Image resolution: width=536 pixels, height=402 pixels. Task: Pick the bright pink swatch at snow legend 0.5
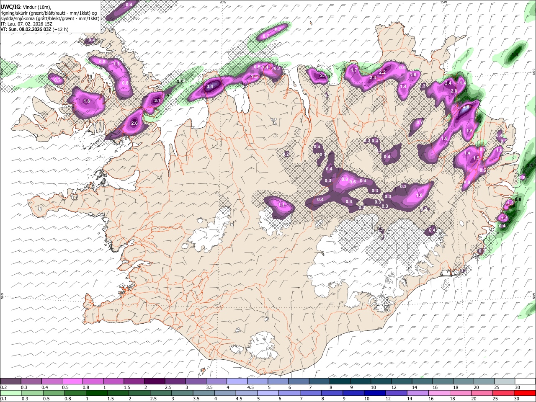coord(72,381)
